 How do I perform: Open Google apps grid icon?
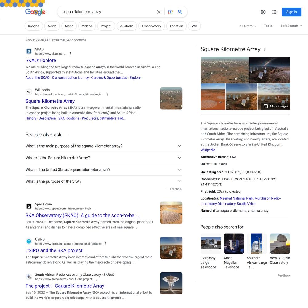[274, 12]
